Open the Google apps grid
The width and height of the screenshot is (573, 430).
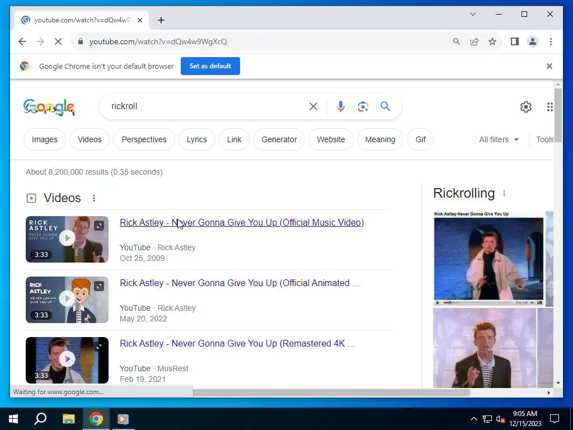(549, 107)
